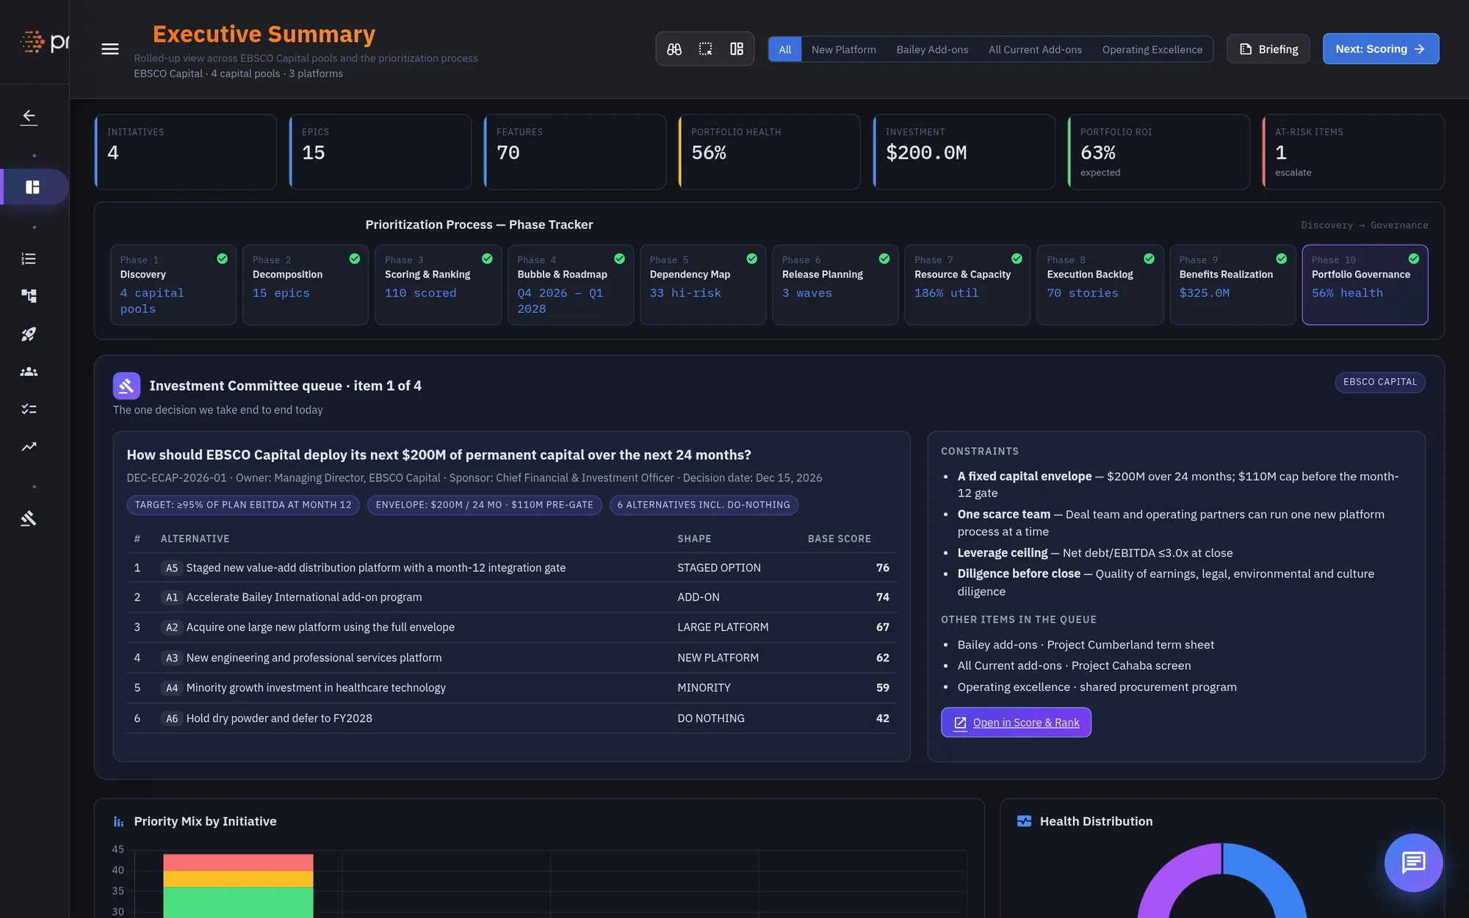Click the collapse sidebar arrow icon
This screenshot has width=1469, height=918.
click(x=29, y=117)
